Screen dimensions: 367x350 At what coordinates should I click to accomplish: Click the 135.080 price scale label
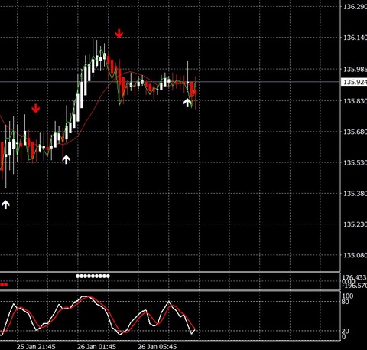(355, 255)
